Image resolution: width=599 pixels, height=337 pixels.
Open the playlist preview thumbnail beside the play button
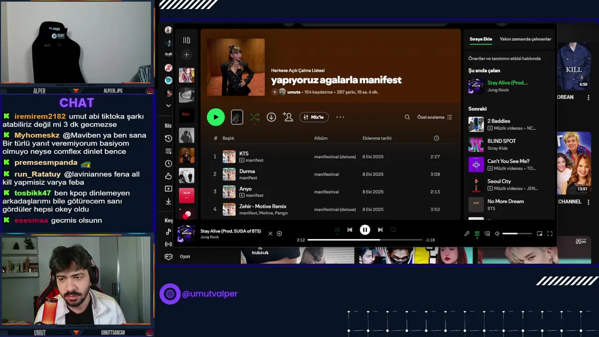pyautogui.click(x=237, y=117)
